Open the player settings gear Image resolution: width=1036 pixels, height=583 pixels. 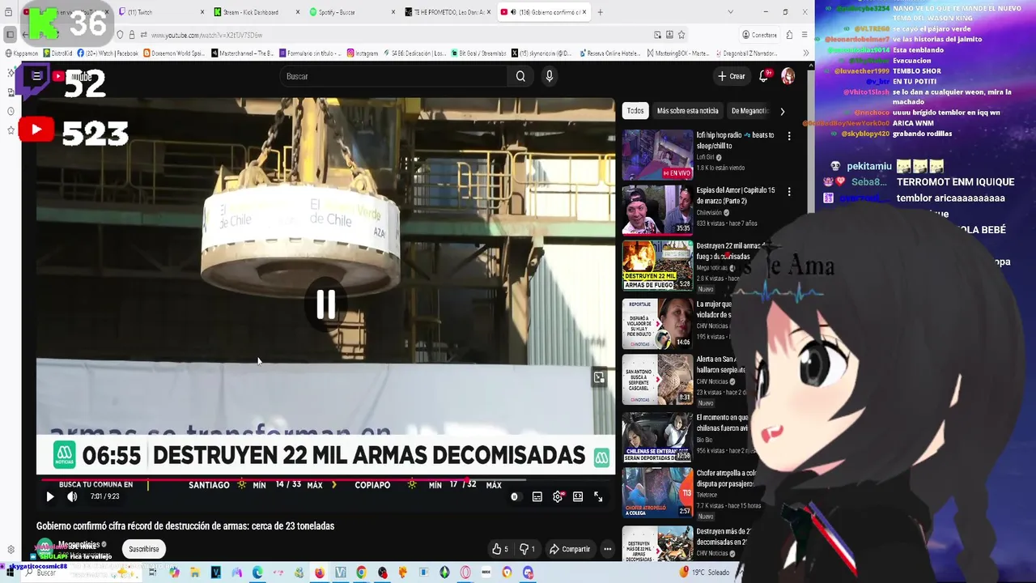[558, 496]
